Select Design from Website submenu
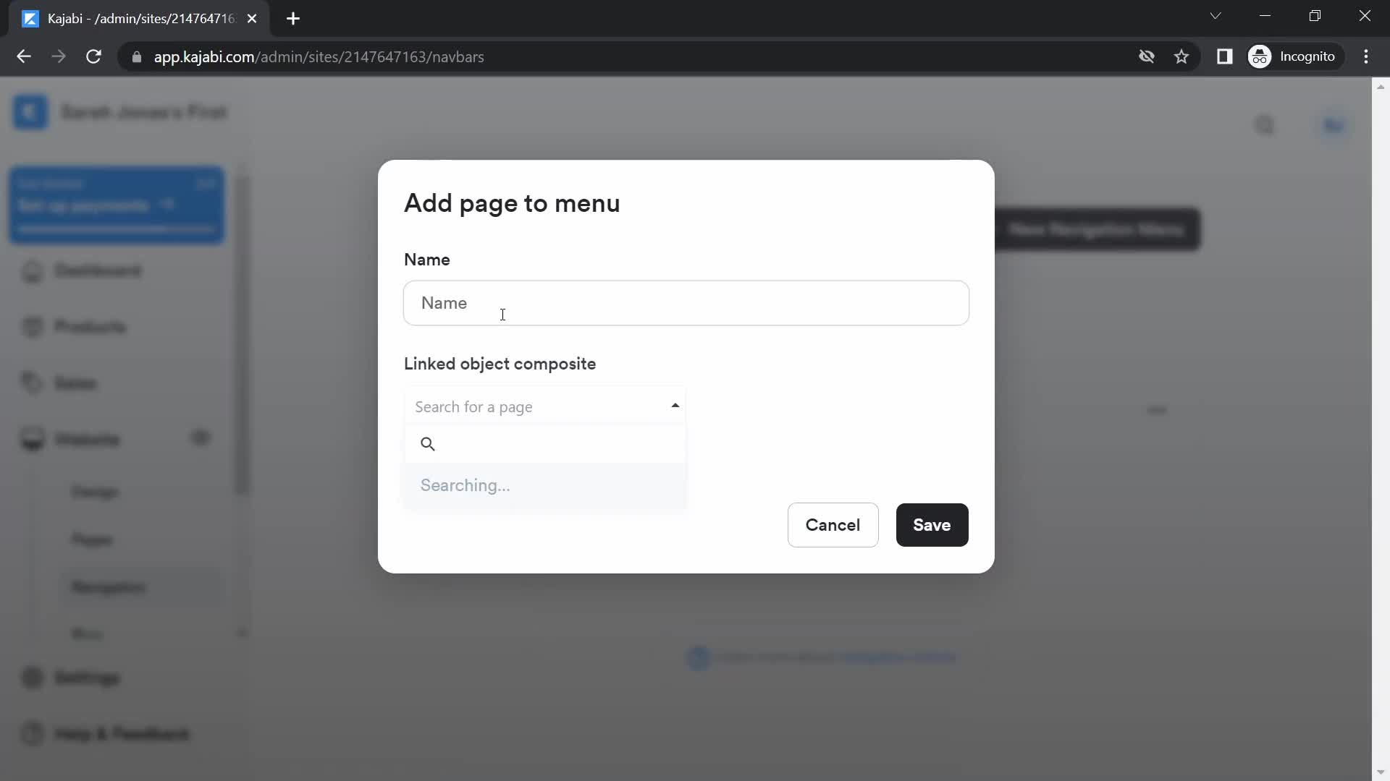This screenshot has height=781, width=1390. (x=96, y=492)
